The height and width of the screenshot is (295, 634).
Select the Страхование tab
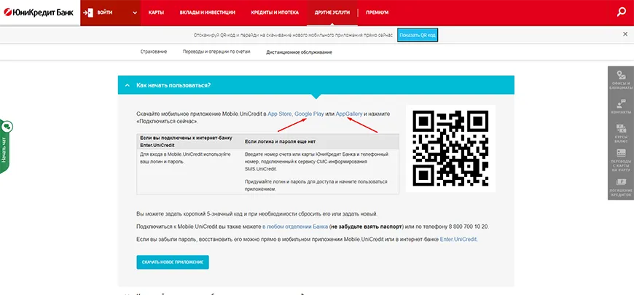tap(154, 52)
